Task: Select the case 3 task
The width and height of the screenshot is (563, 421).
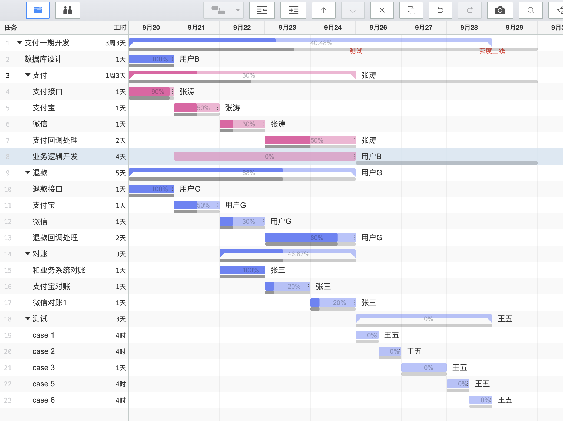Action: pyautogui.click(x=43, y=367)
